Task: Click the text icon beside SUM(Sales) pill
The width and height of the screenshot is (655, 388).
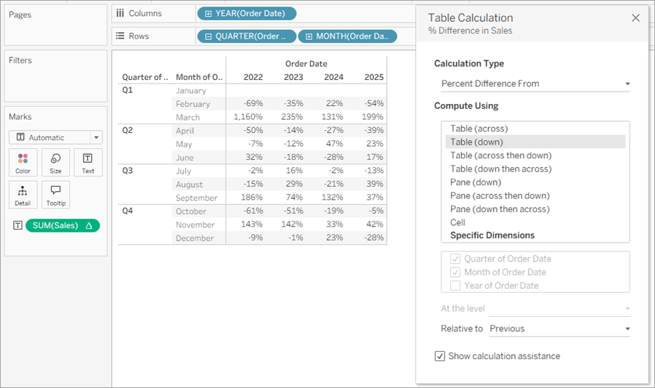Action: pyautogui.click(x=17, y=226)
